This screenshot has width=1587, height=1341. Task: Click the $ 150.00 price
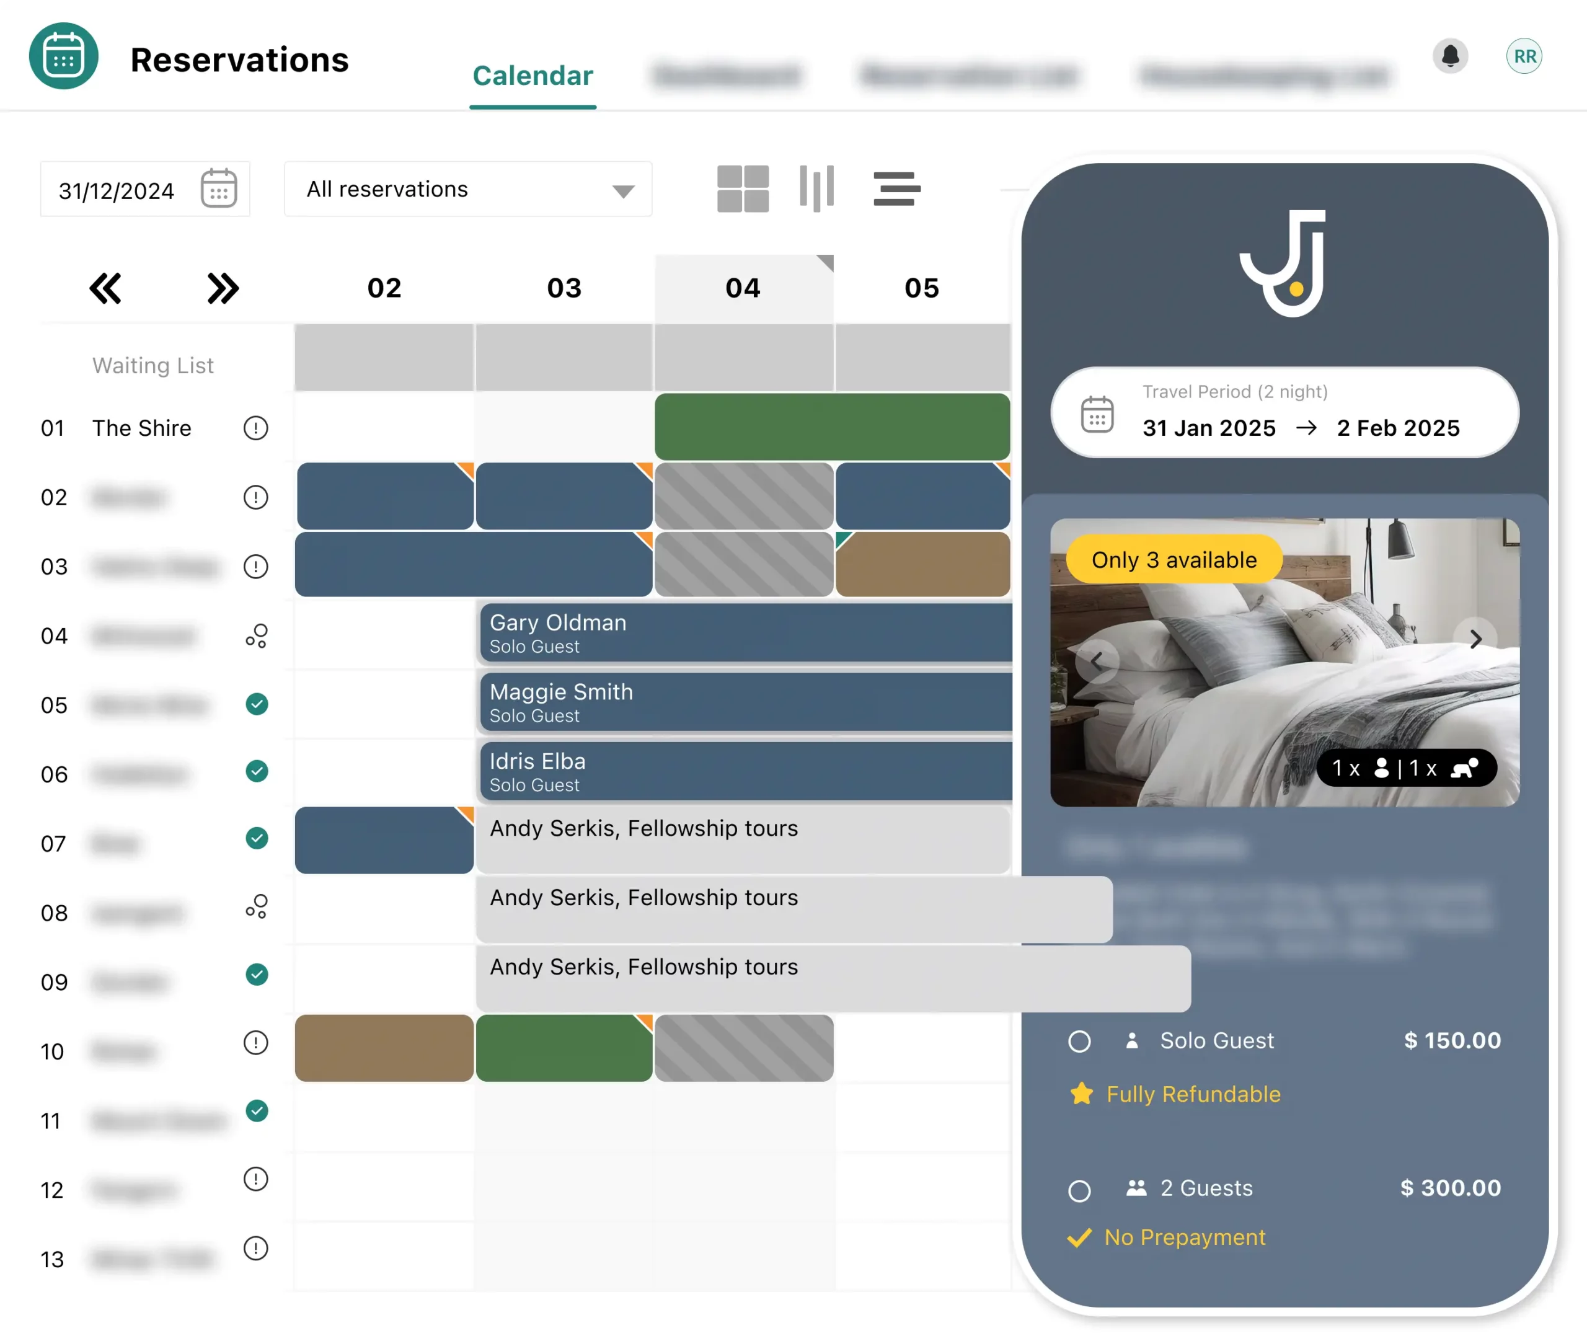coord(1452,1040)
